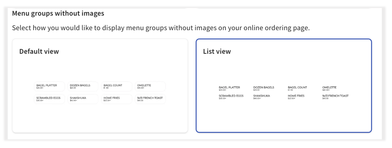392x148 pixels.
Task: Click the 'Select how you would like' description text
Action: [161, 28]
